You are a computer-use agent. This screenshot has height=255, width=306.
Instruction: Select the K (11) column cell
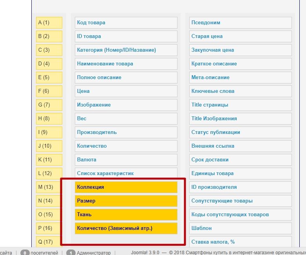click(x=49, y=160)
